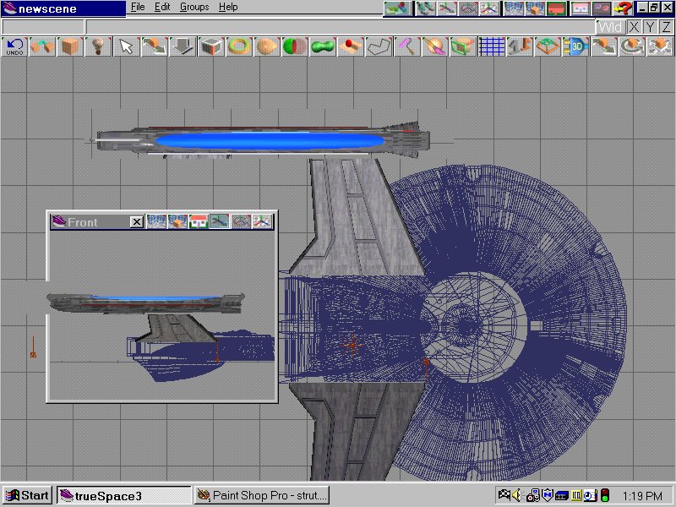
Task: Switch to trueSpace3 in the taskbar
Action: point(123,495)
